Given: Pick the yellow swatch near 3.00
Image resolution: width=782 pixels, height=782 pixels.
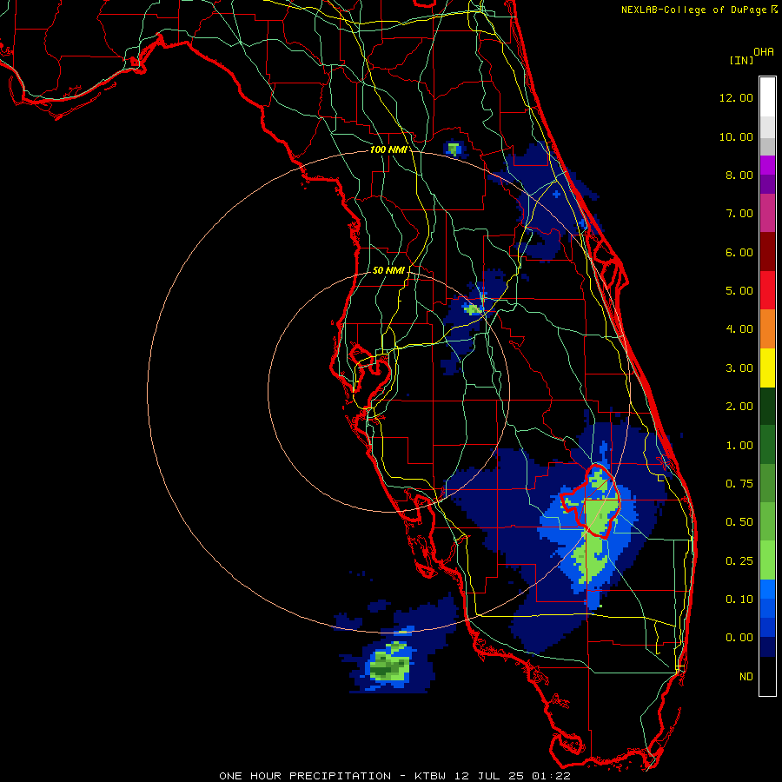Looking at the screenshot, I should (767, 368).
